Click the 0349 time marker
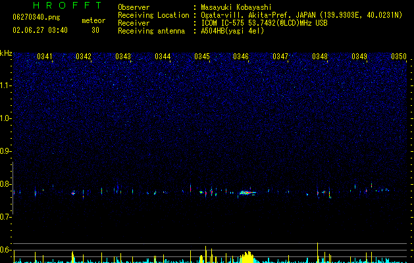Screen dimensions: 414x263 [359, 57]
